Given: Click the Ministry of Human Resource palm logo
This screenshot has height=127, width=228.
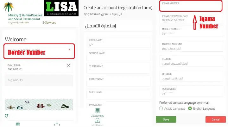Looking at the screenshot, I should click(x=9, y=7).
